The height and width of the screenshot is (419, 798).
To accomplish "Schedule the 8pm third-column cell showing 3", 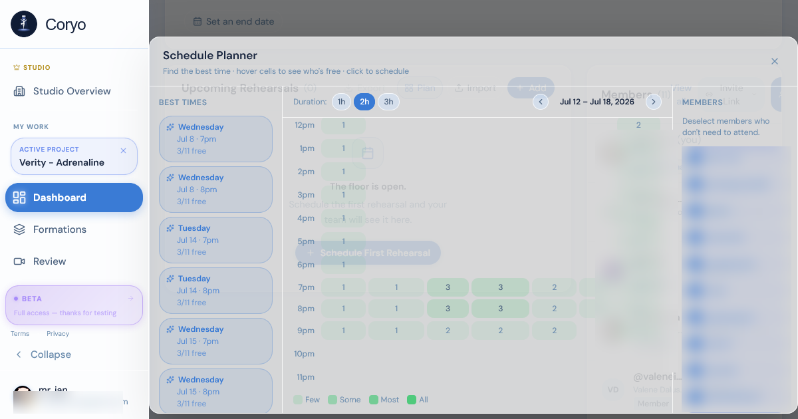I will click(x=448, y=309).
